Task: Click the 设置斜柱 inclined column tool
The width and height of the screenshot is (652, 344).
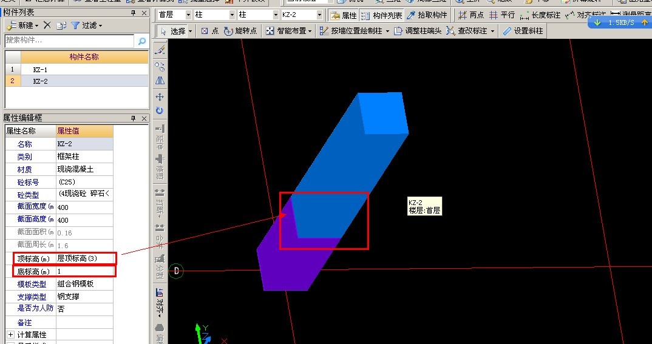Action: (523, 31)
